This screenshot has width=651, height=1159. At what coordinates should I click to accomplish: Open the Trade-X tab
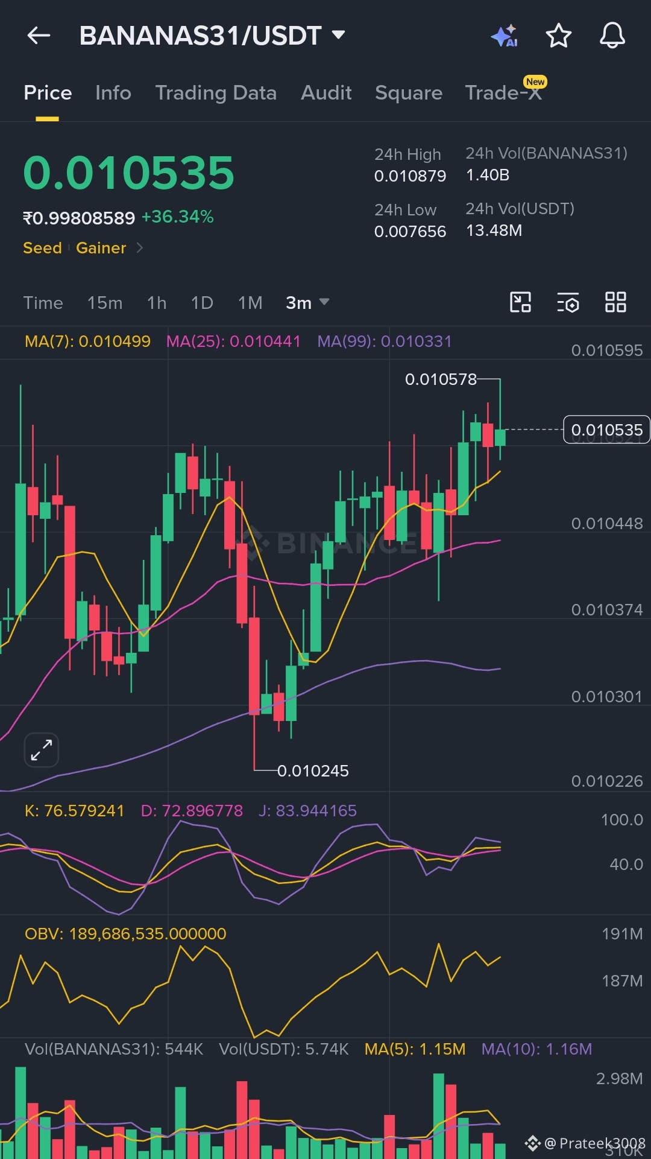[x=504, y=93]
